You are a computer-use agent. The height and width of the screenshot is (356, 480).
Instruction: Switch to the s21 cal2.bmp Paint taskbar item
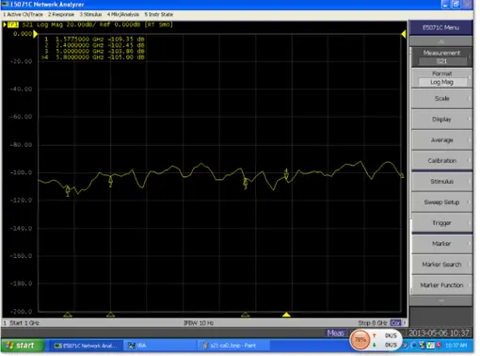(x=233, y=346)
